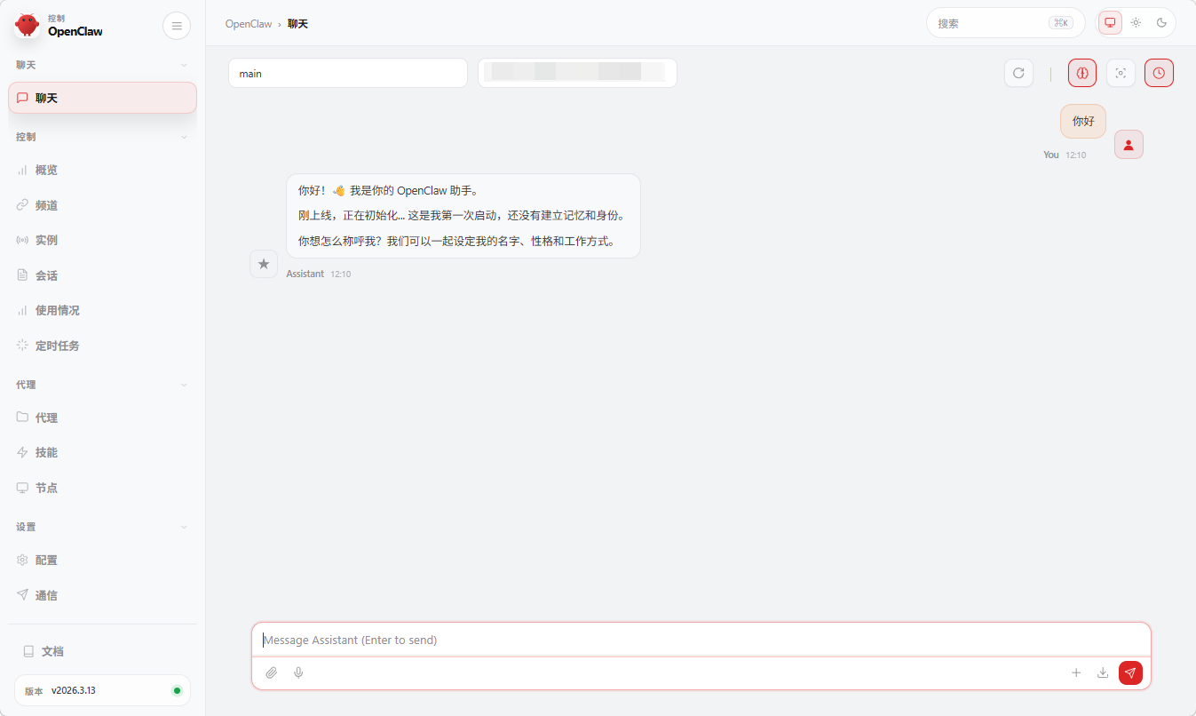Toggle the clock cron sessions button
Viewport: 1196px width, 716px height.
coord(1159,73)
